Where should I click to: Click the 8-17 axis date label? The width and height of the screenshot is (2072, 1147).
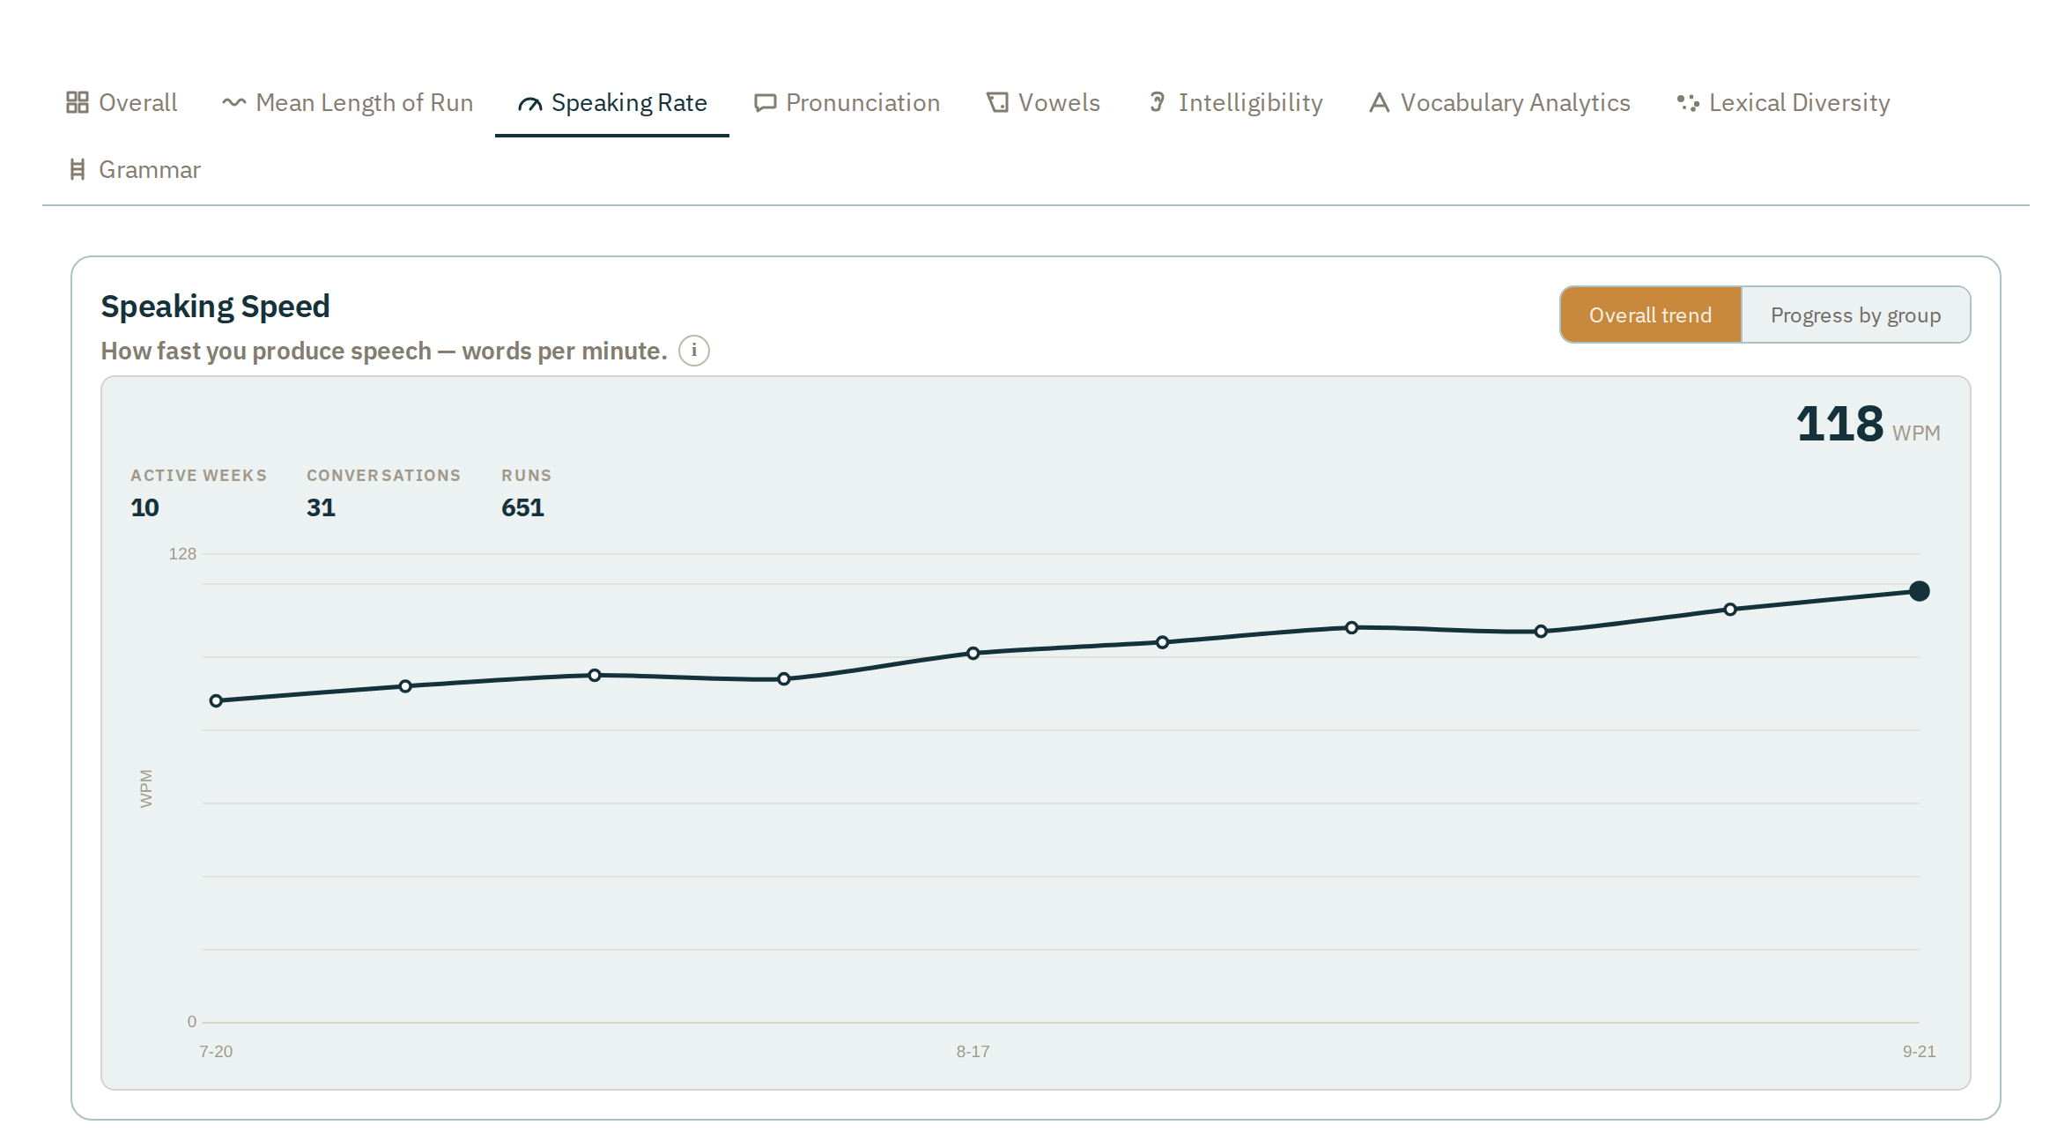tap(973, 1052)
